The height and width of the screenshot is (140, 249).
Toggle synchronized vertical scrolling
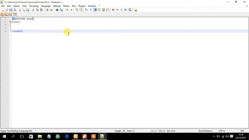[x=77, y=10]
